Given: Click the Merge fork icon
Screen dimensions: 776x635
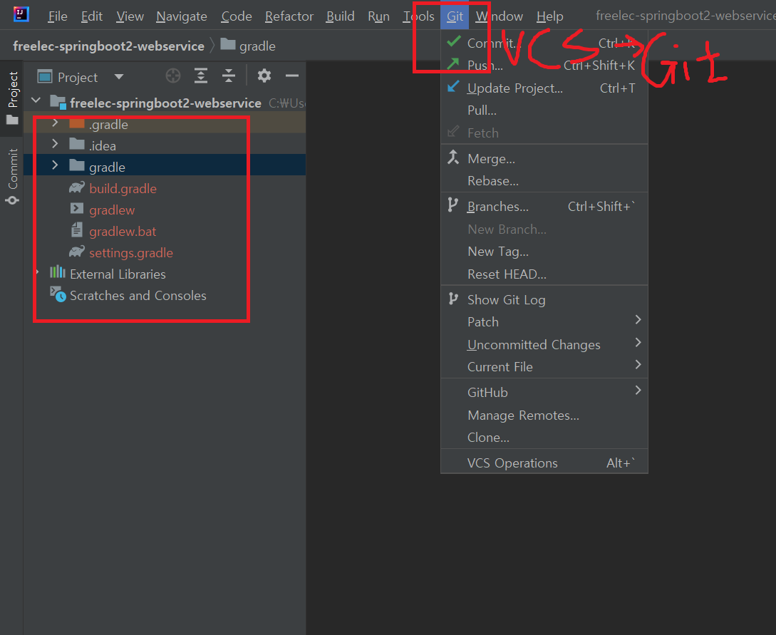Looking at the screenshot, I should coord(453,157).
